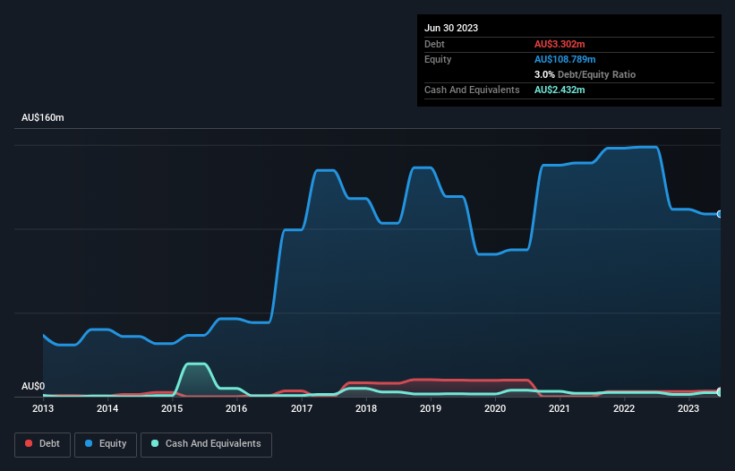Viewport: 735px width, 471px height.
Task: Click Cash And Equivalents label in tooltip
Action: click(472, 90)
